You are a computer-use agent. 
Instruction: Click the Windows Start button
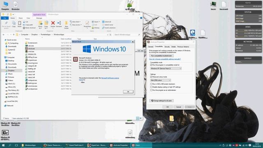3,145
